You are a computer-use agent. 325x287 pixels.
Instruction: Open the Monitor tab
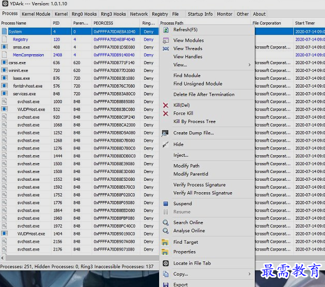(x=225, y=14)
